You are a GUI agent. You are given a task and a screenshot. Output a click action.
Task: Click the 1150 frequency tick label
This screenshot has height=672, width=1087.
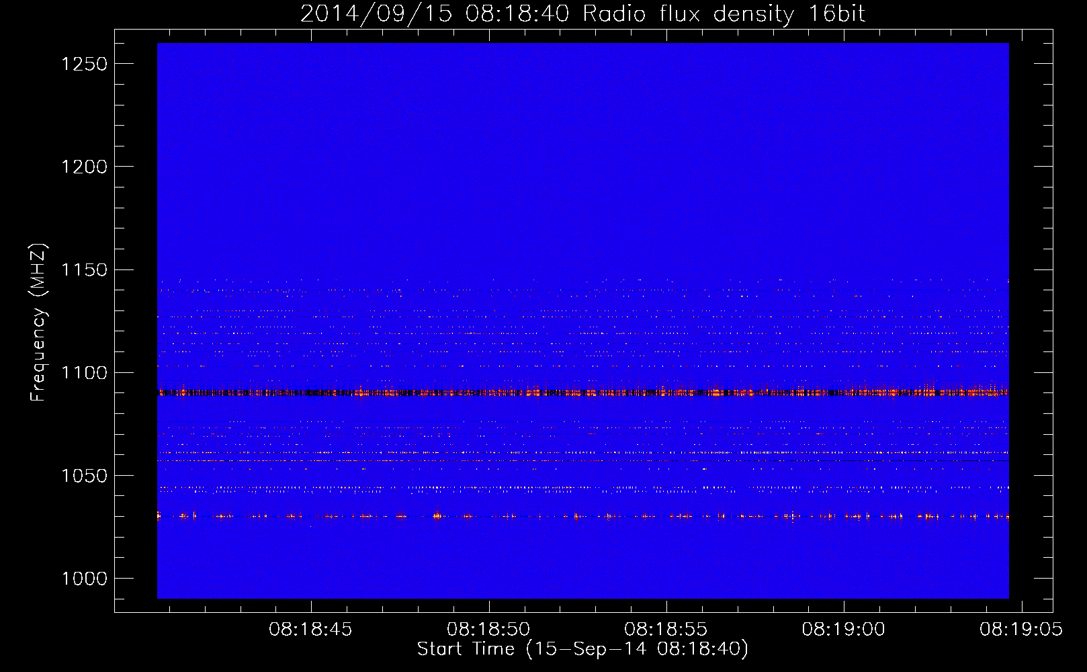[84, 269]
